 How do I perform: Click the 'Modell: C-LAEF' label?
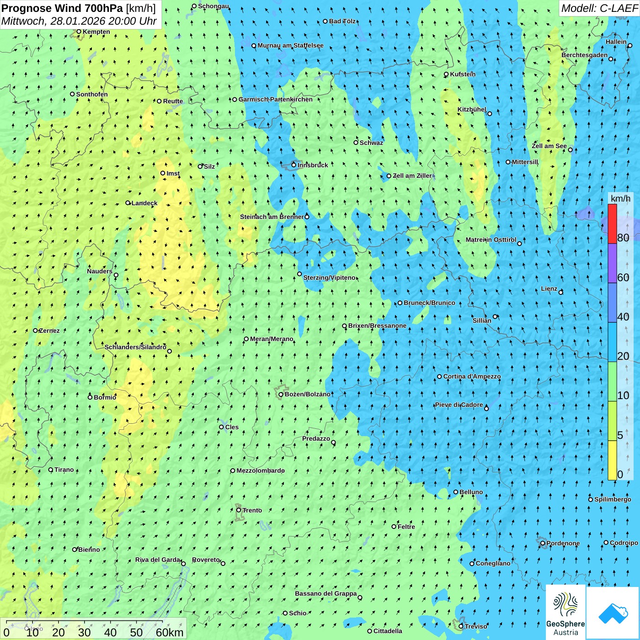(599, 8)
